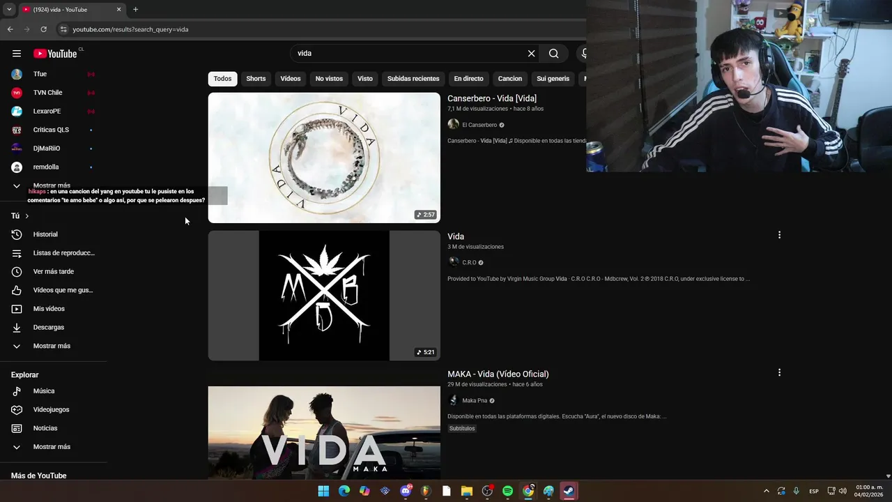Click the Canserbero Vida thumbnail
This screenshot has width=892, height=502.
point(324,158)
